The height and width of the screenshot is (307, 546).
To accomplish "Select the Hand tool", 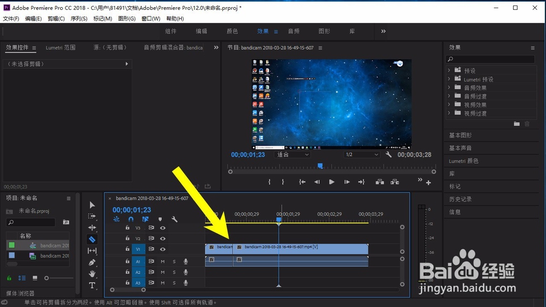I will pos(92,274).
